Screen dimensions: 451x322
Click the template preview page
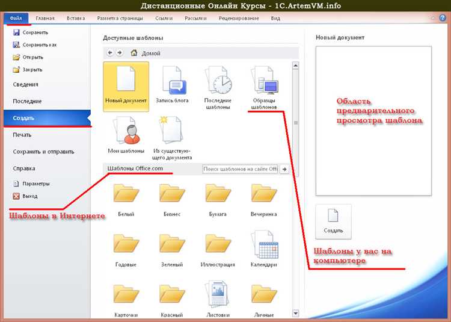pyautogui.click(x=373, y=121)
